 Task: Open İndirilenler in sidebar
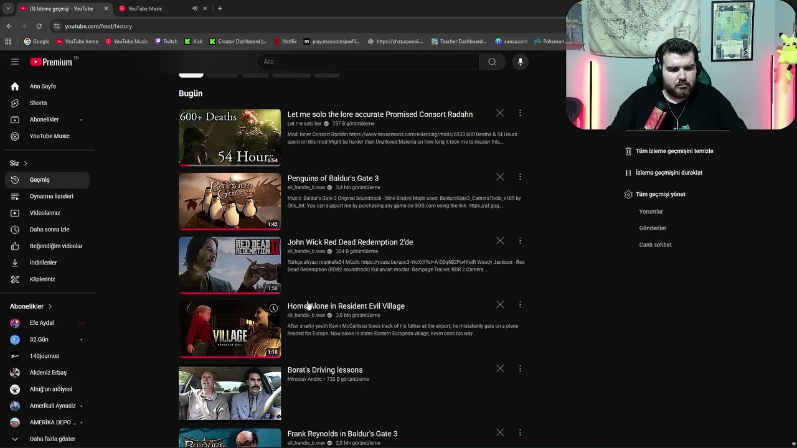coord(47,263)
